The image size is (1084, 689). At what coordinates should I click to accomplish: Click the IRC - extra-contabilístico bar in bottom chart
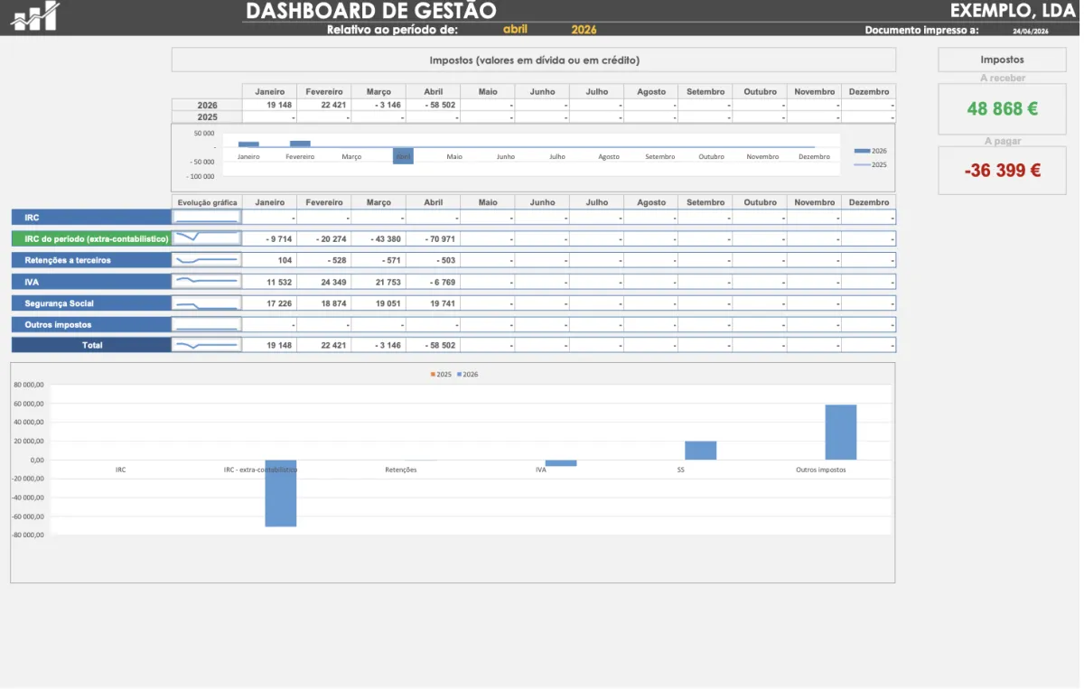coord(280,493)
